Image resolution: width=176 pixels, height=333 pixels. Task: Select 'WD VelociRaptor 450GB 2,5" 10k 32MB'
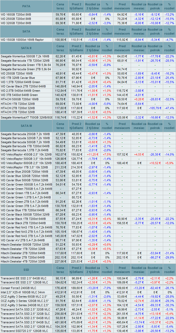pos(26,154)
